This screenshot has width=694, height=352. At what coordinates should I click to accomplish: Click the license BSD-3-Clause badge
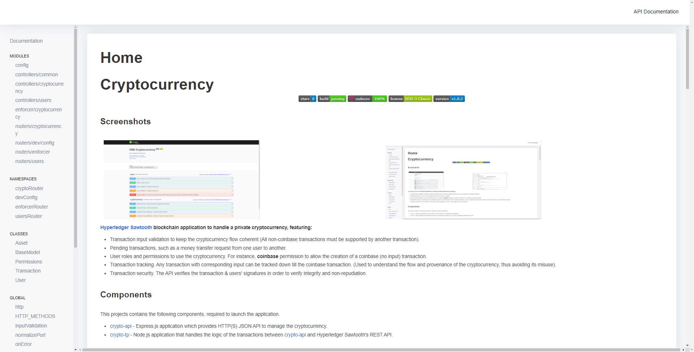(410, 99)
